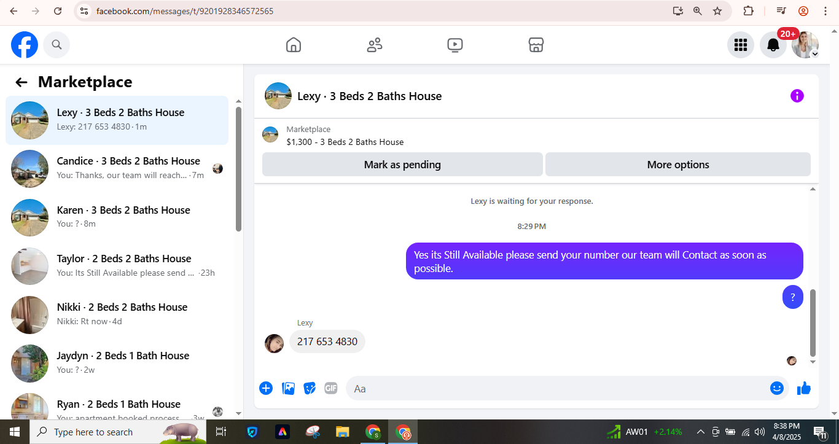Select the Nikki 2 Beds 2 Baths conversation
Viewport: 839px width, 444px height.
[x=117, y=314]
